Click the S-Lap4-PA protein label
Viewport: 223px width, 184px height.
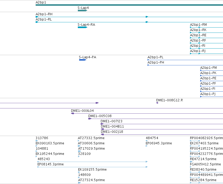point(88,57)
